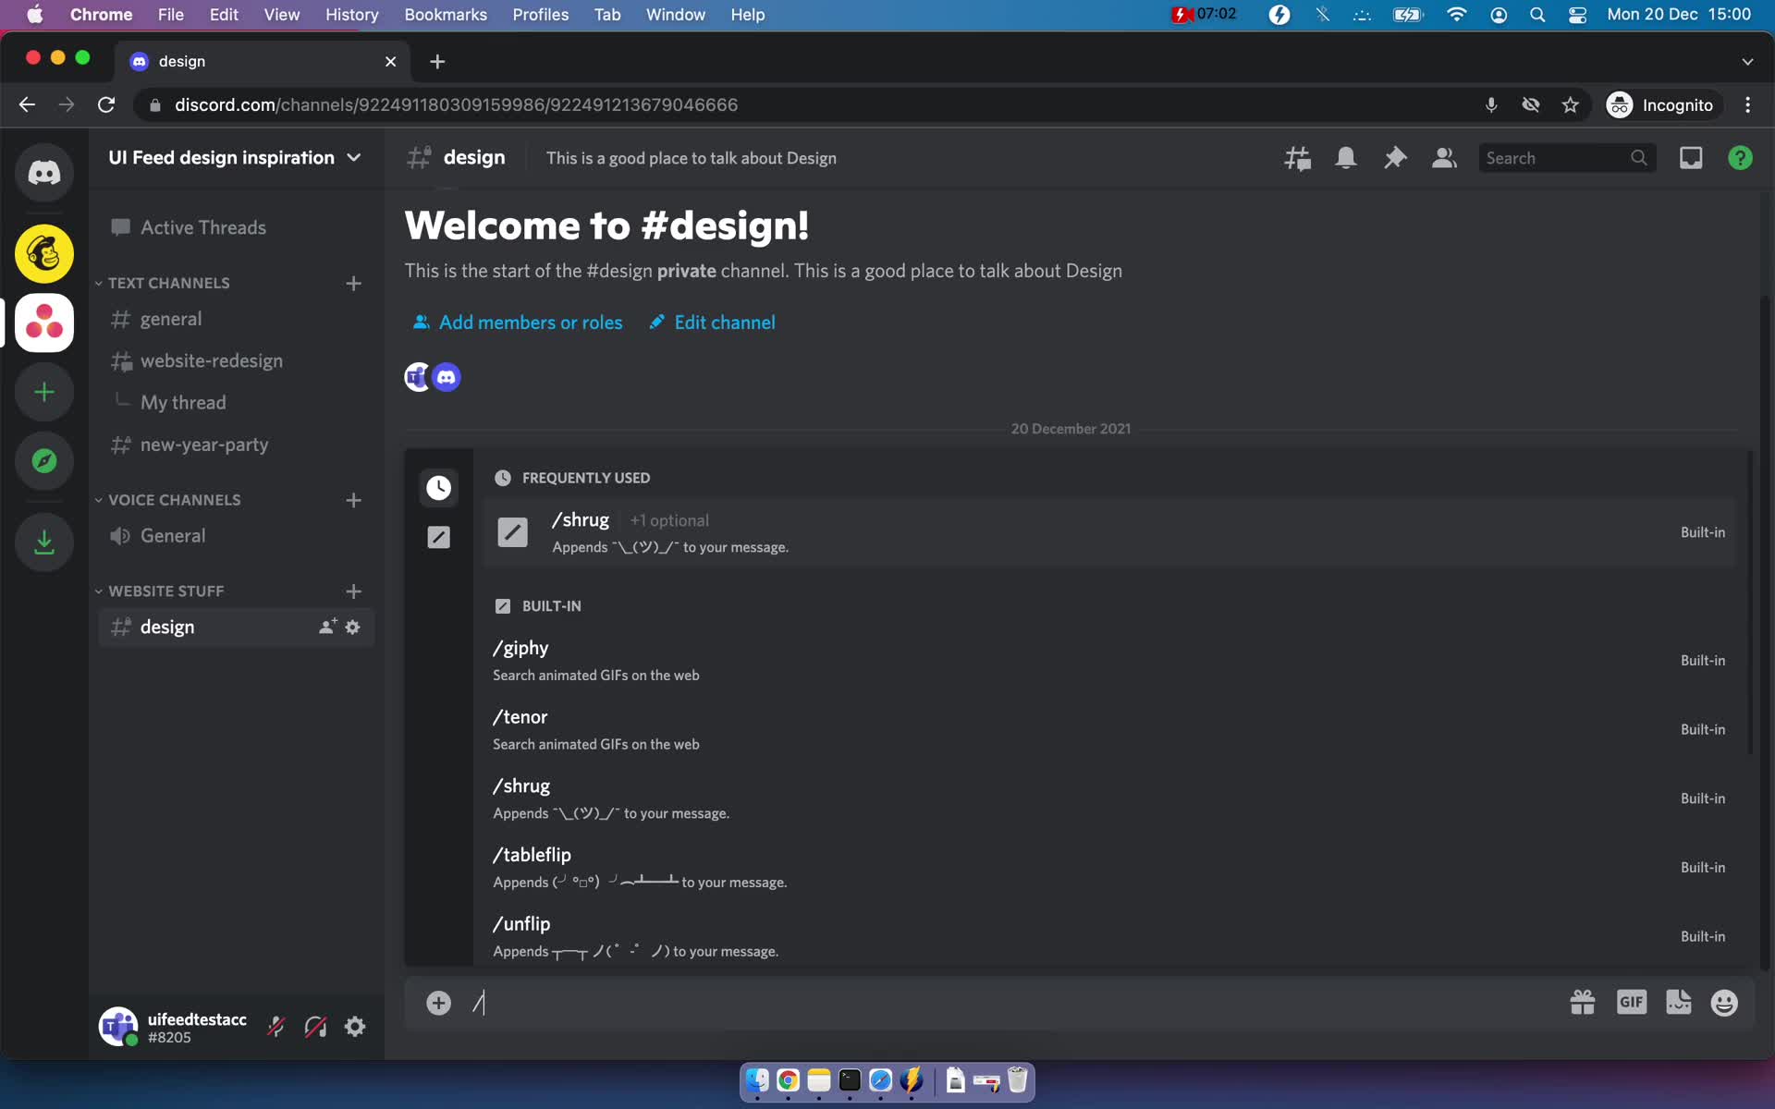Open notification settings bell icon
The width and height of the screenshot is (1775, 1109).
click(x=1346, y=158)
